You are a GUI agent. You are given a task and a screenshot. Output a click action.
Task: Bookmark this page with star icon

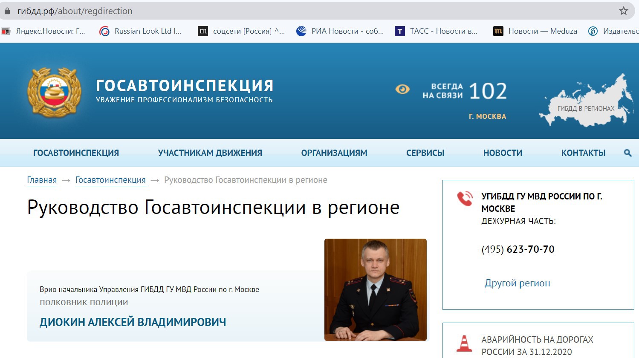(623, 11)
